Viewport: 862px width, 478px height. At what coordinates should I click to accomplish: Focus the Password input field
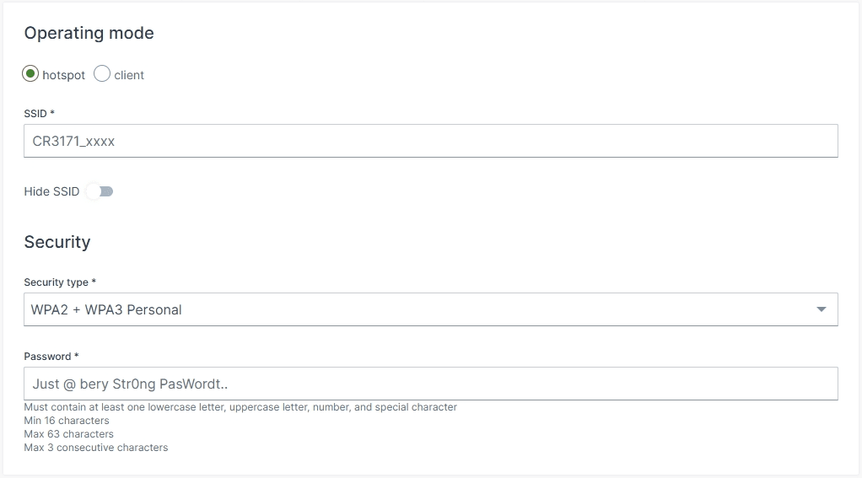coord(430,384)
